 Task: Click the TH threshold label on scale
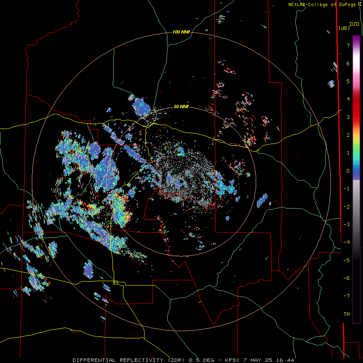coord(346,314)
